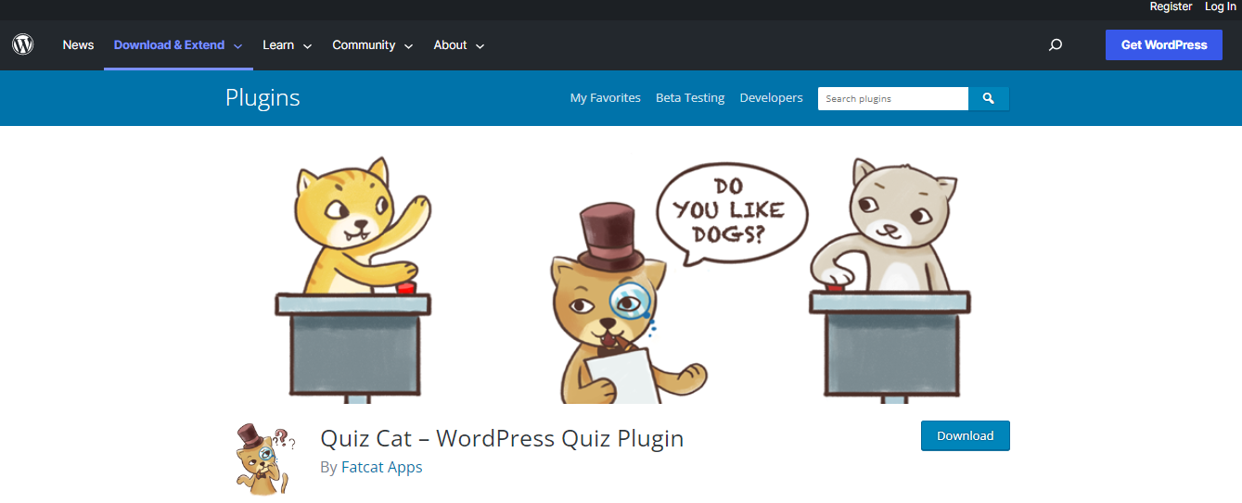This screenshot has width=1242, height=503.
Task: Focus the Search plugins input field
Action: pyautogui.click(x=893, y=98)
